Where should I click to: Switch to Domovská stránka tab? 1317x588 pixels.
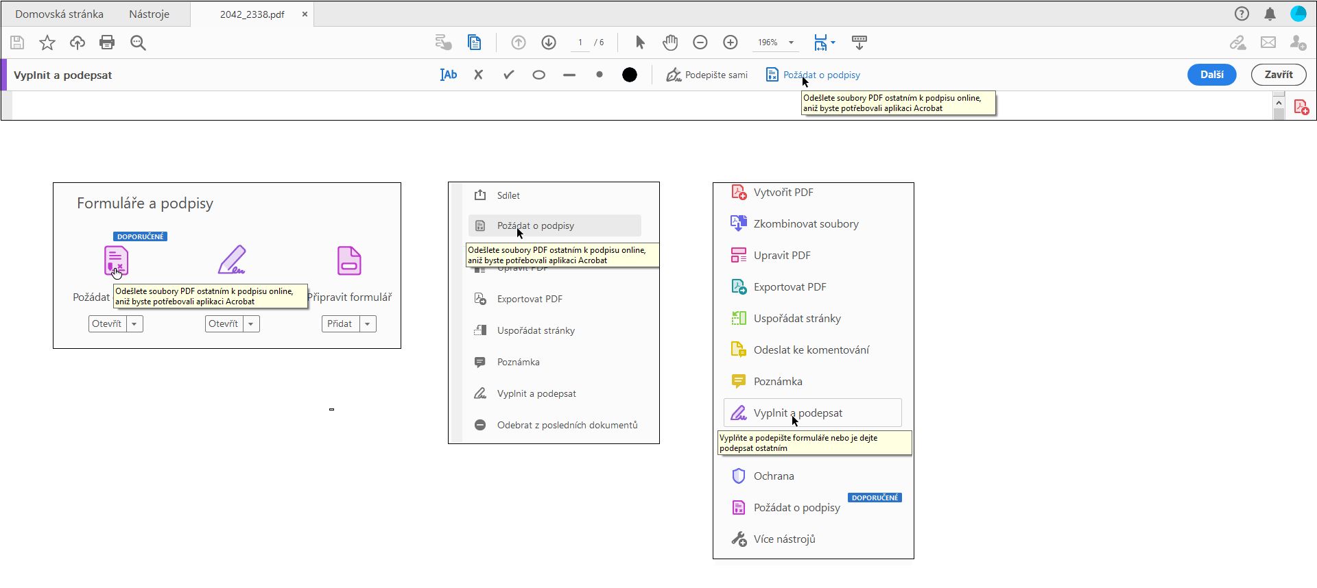pyautogui.click(x=60, y=14)
